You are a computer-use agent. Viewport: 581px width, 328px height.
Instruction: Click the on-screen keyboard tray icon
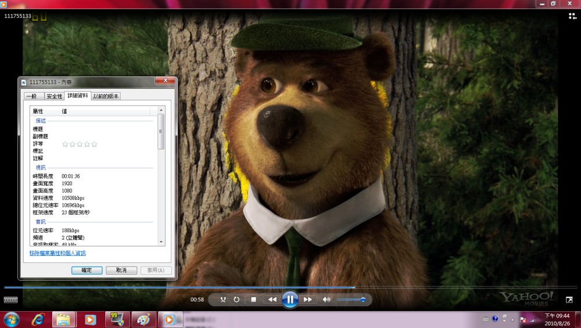(485, 319)
